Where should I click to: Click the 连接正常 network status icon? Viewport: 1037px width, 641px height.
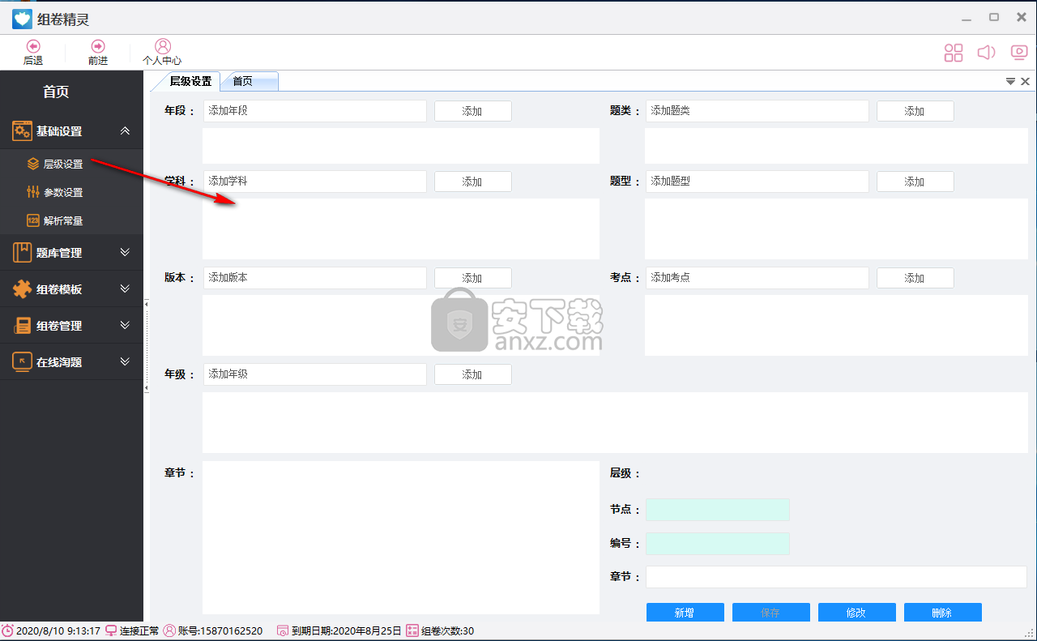click(112, 630)
